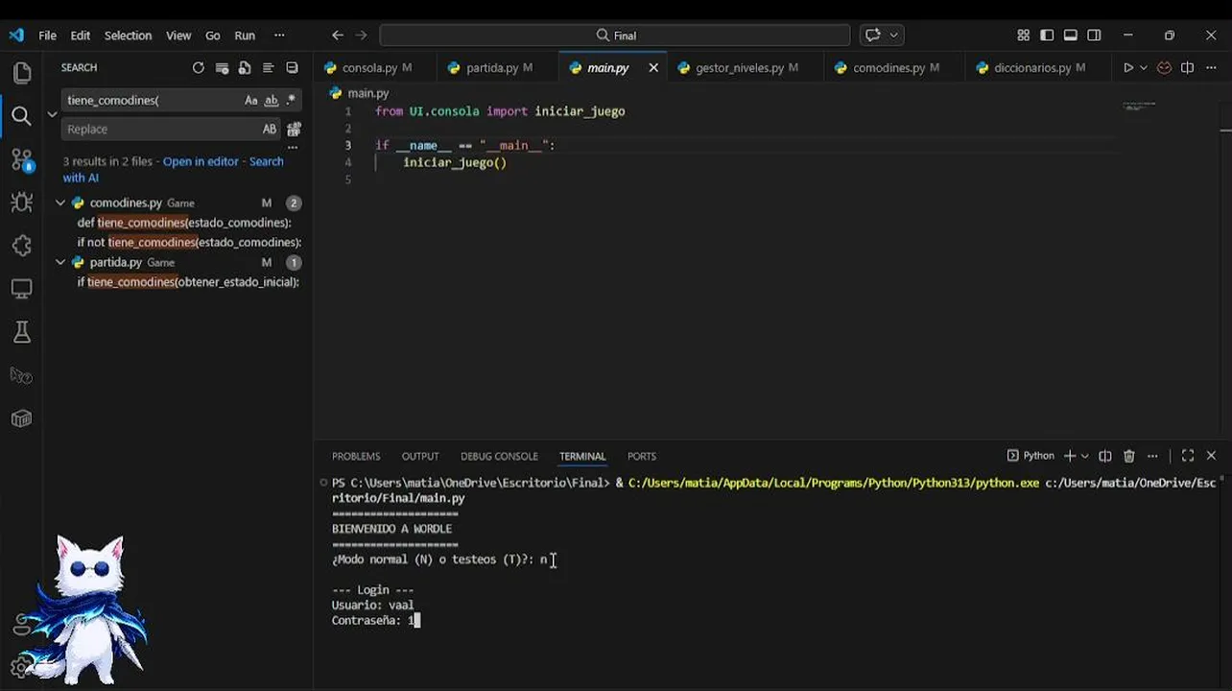1232x691 pixels.
Task: Click Search with AI link
Action: pyautogui.click(x=173, y=170)
